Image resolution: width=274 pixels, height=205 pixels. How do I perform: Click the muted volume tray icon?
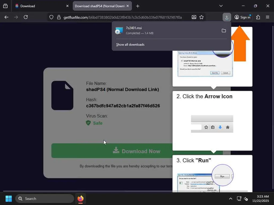click(246, 199)
